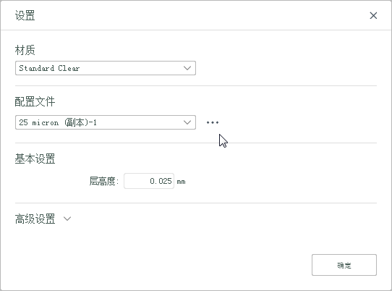Screen dimensions: 392x291
Task: Click the arrow of the material combo box
Action: point(187,68)
